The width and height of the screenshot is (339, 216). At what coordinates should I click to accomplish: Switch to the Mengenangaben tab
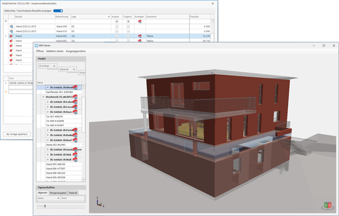click(58, 193)
